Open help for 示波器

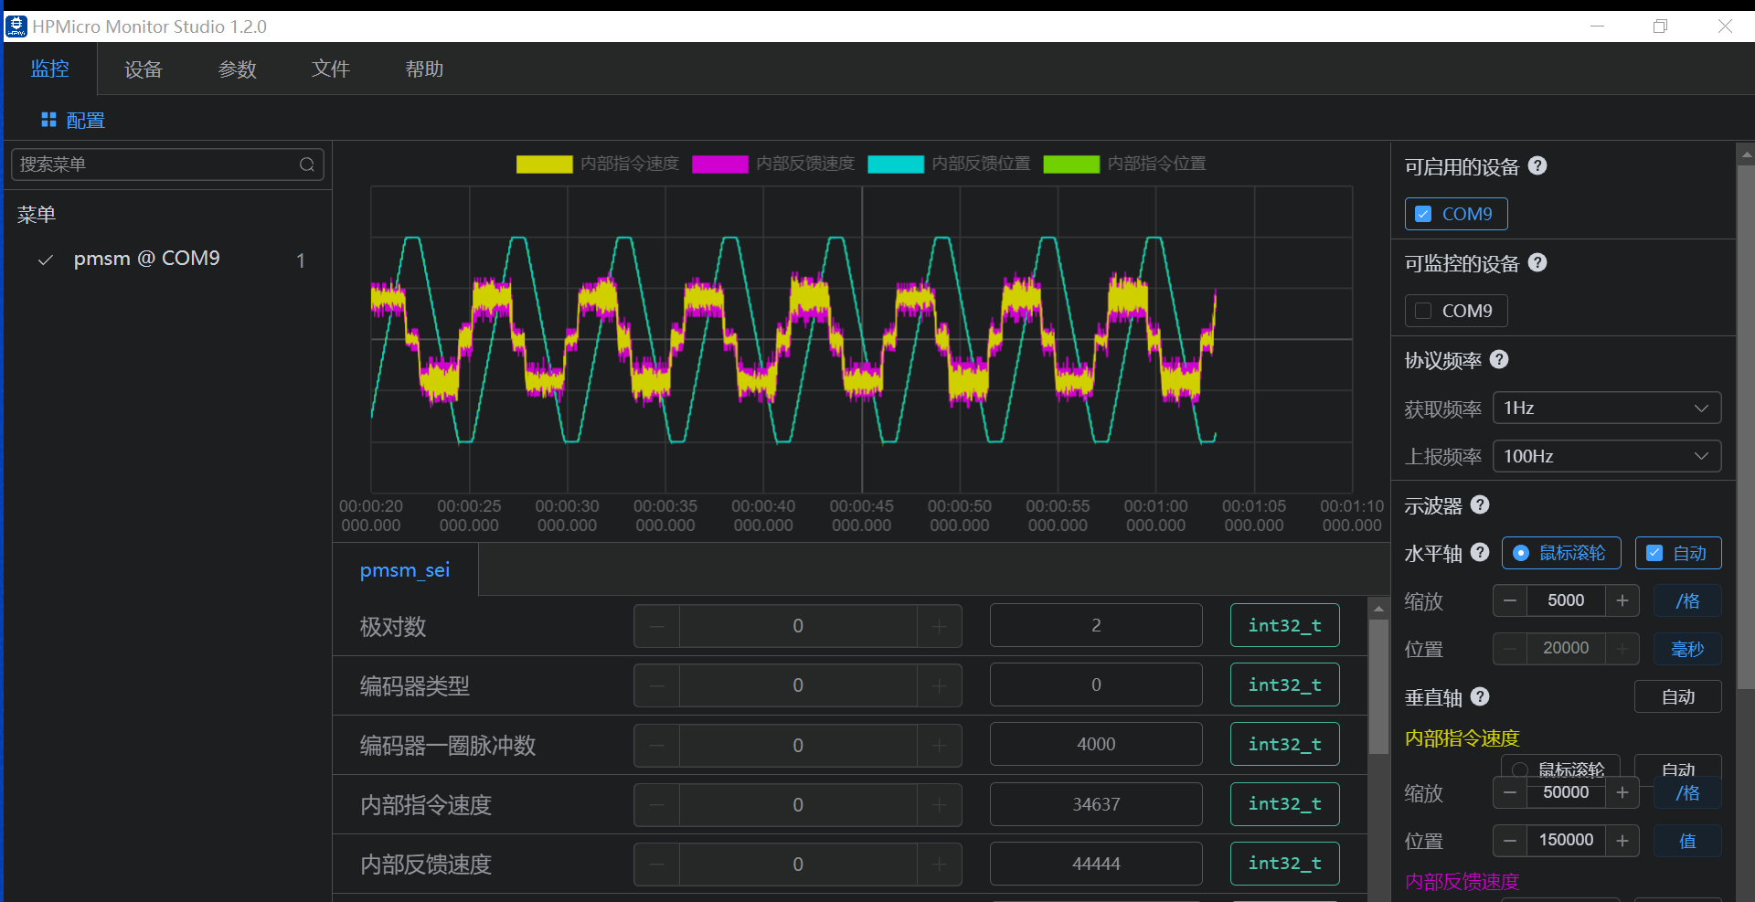click(1481, 504)
